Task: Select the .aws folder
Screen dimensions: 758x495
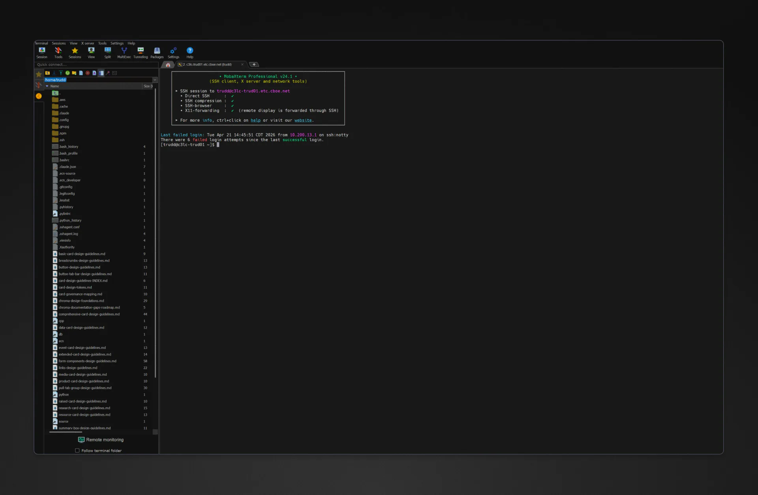Action: 59,100
